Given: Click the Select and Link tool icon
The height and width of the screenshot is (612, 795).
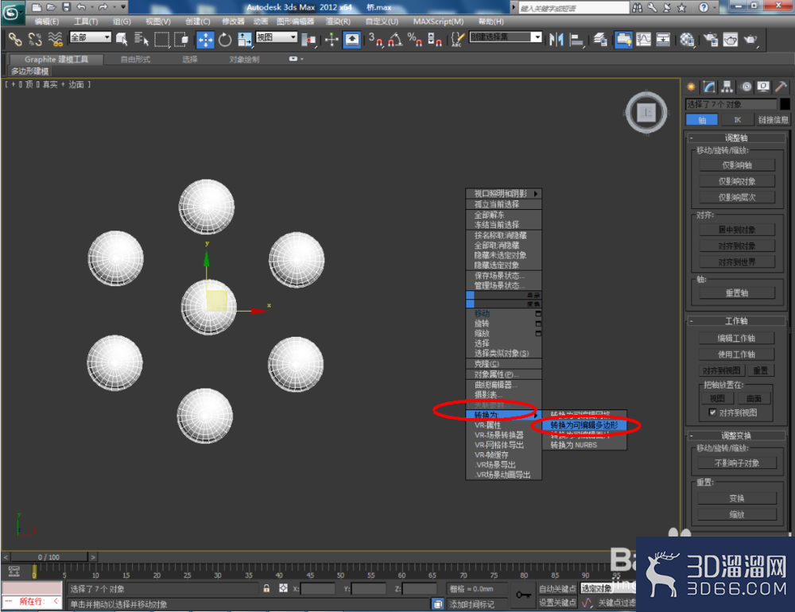Looking at the screenshot, I should (15, 39).
